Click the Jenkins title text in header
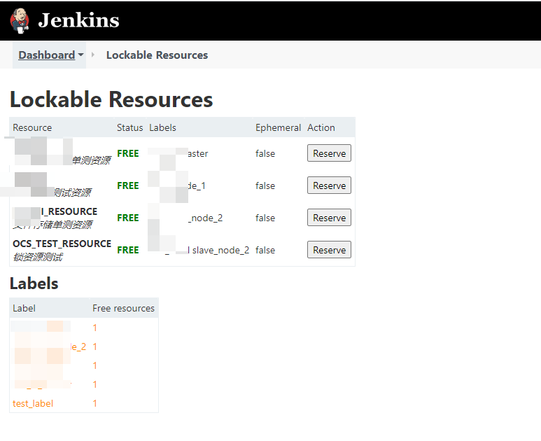The width and height of the screenshot is (541, 441). 78,20
